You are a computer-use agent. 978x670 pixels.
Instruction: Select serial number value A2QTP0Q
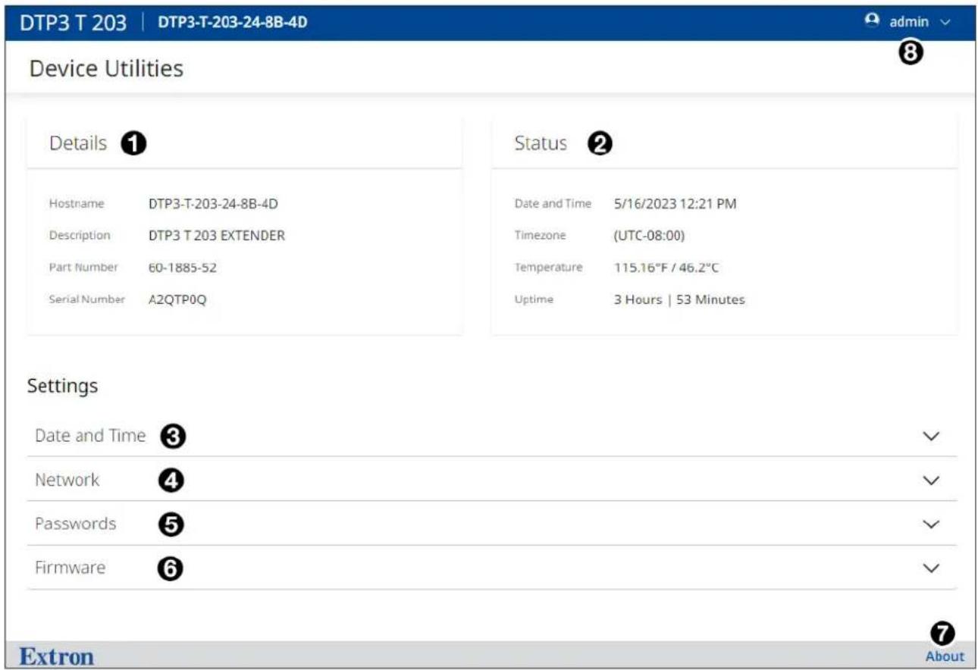point(177,299)
